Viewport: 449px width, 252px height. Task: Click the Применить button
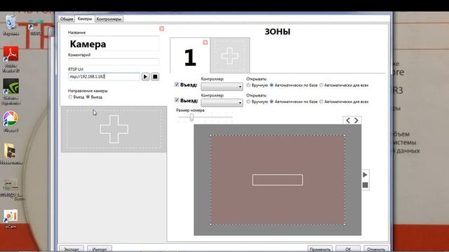tap(320, 249)
